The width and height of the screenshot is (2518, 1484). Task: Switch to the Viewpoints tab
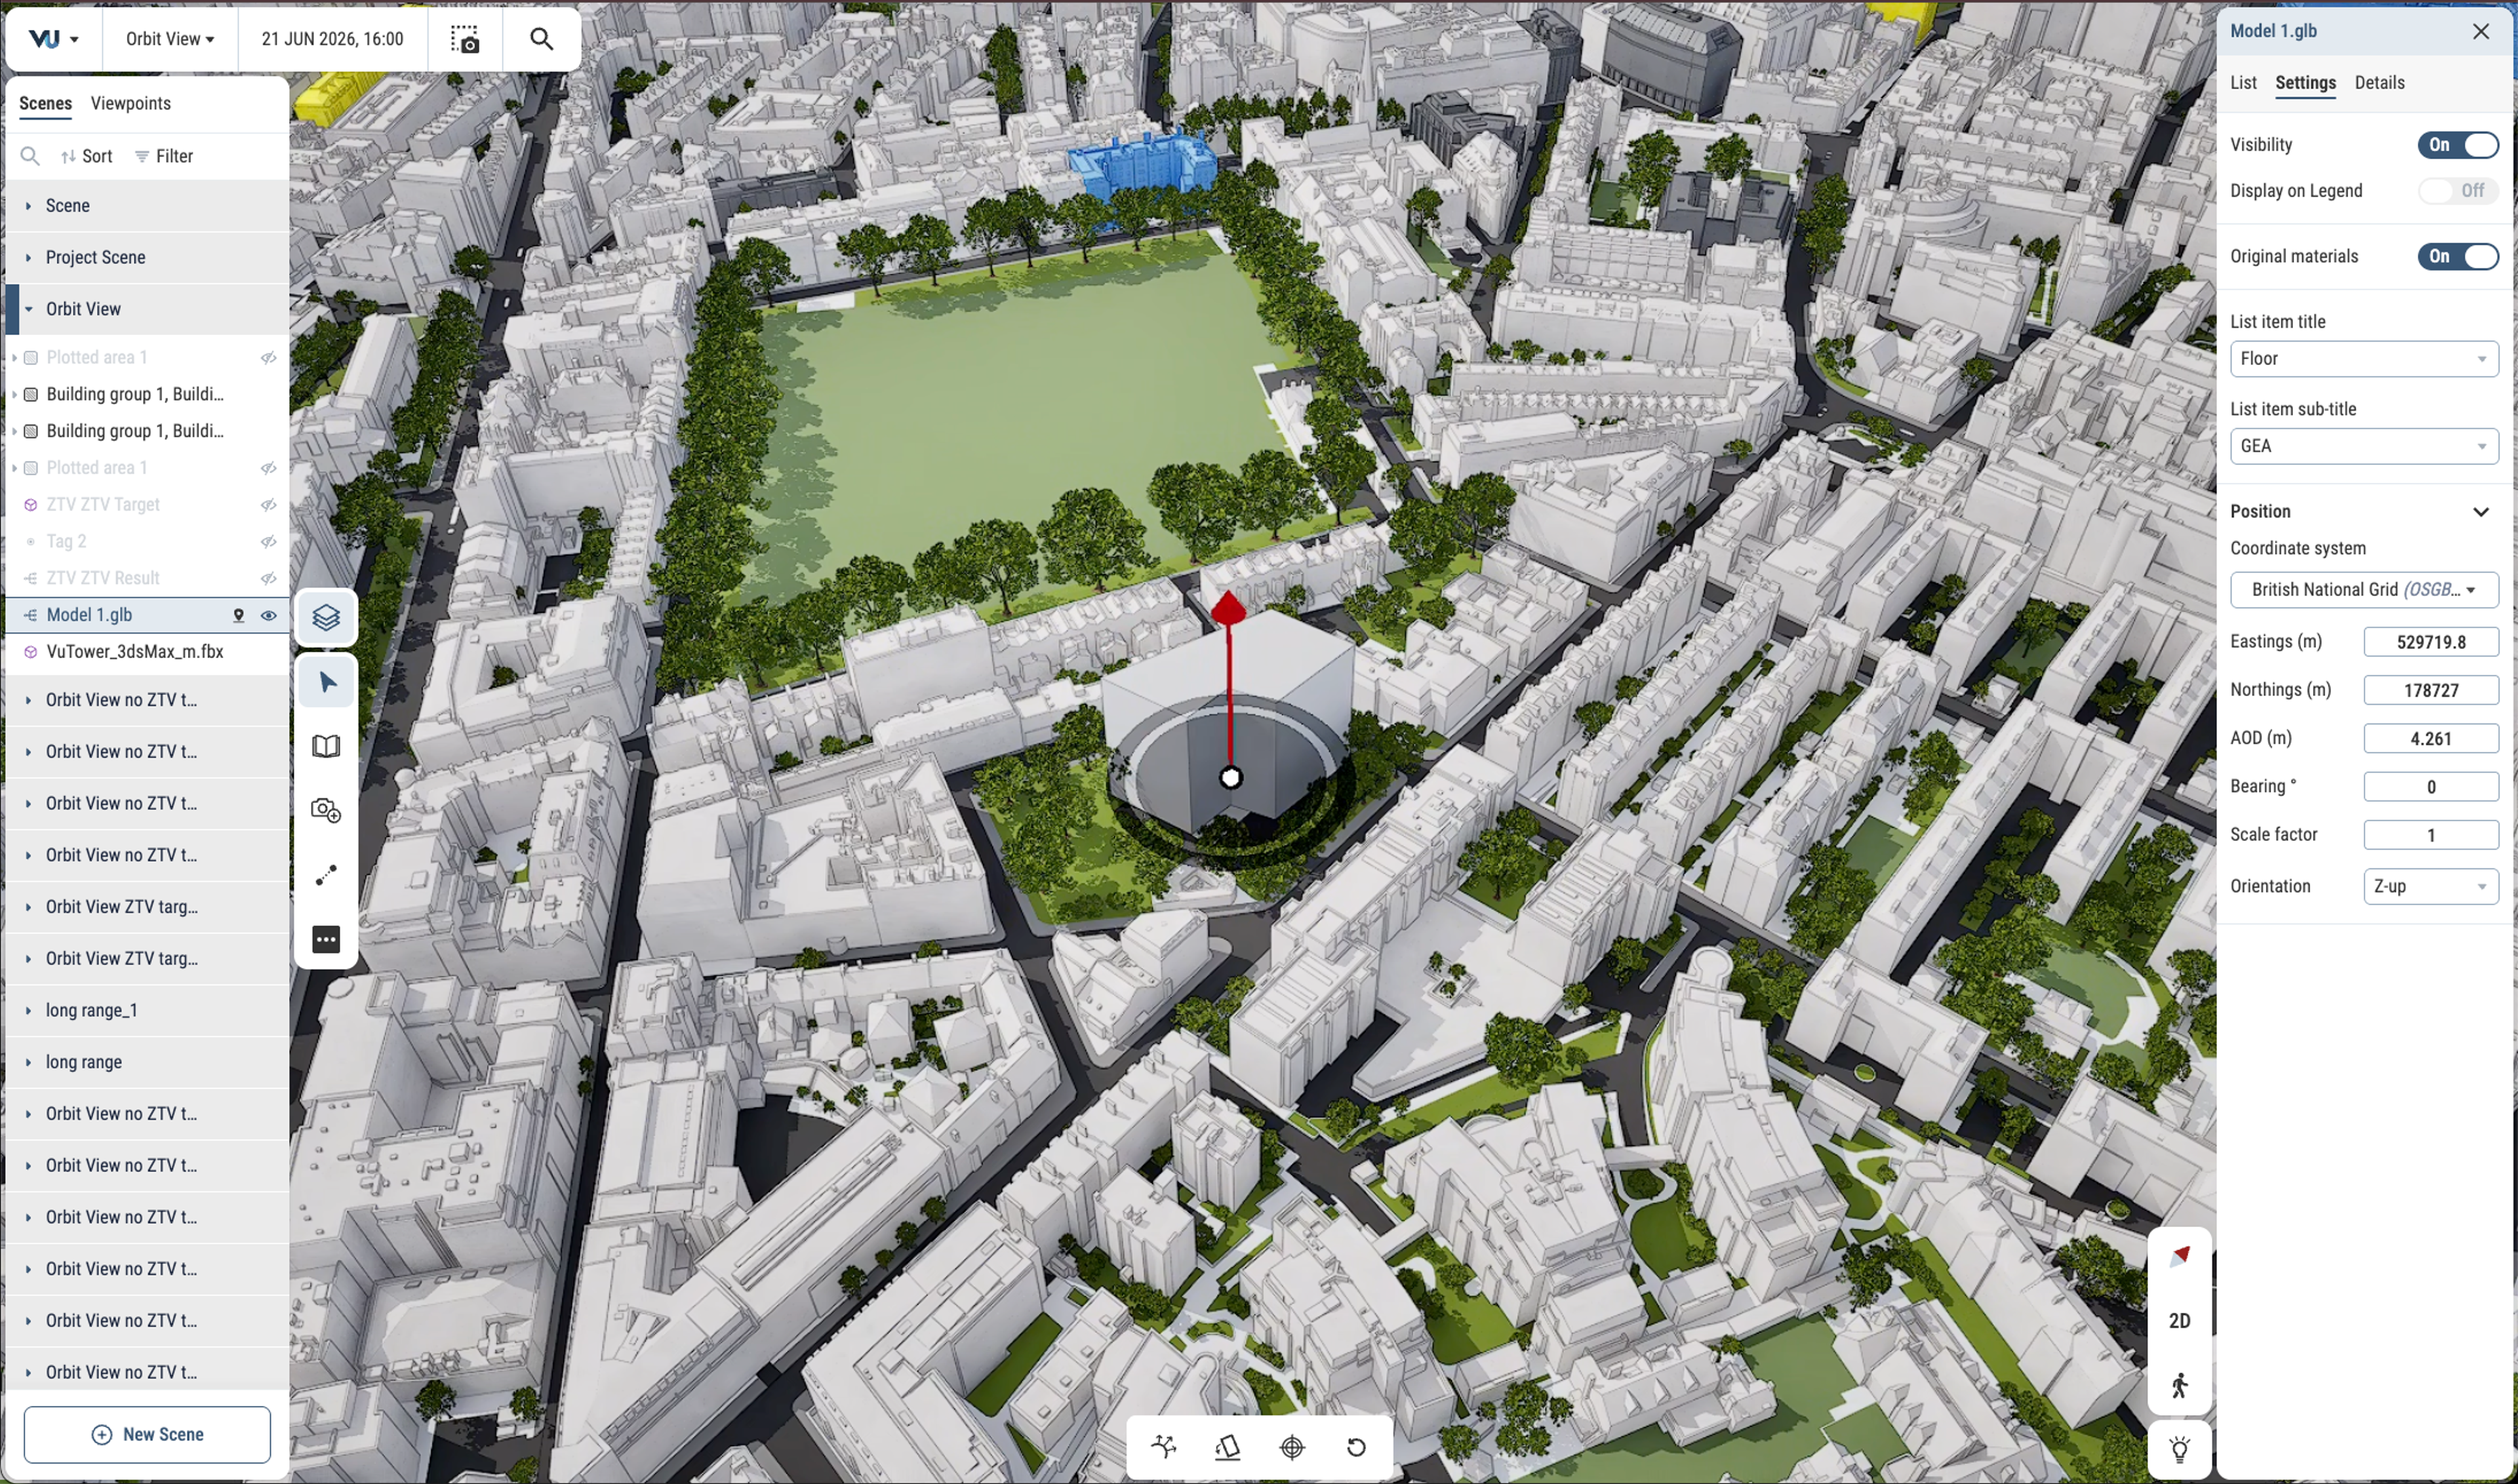[x=130, y=103]
